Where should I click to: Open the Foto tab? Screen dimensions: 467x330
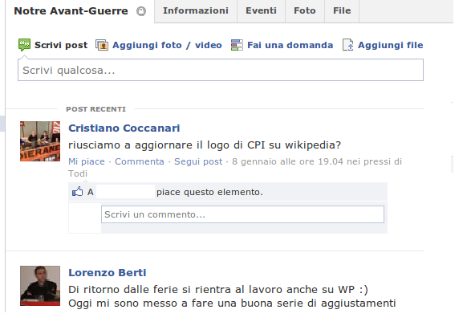[305, 10]
